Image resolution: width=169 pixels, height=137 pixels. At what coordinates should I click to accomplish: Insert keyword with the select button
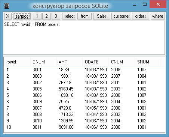(x=69, y=16)
